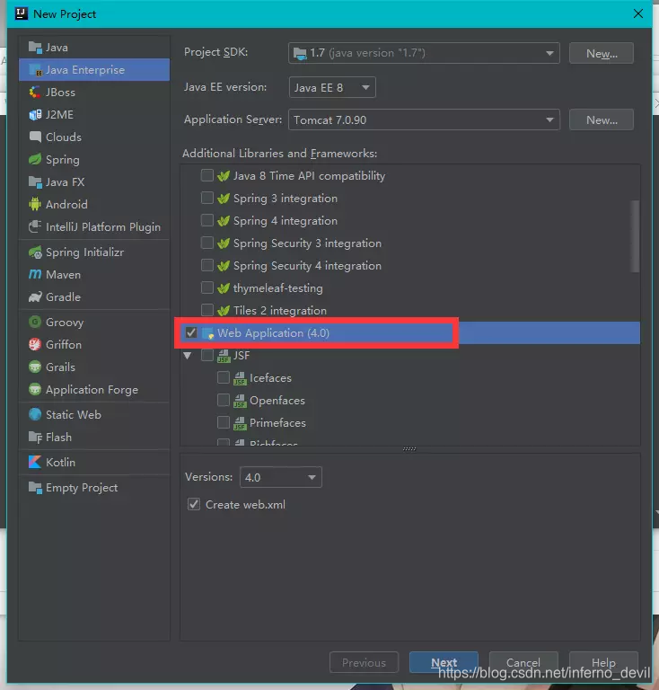Check the JSF checkbox

point(207,355)
